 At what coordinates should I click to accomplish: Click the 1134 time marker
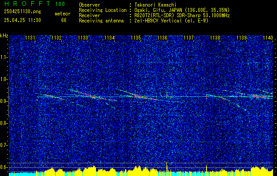[109, 37]
